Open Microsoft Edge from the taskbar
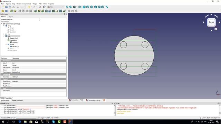221x124 pixels. tap(20, 122)
